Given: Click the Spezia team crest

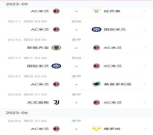Looking at the screenshot, I should (56, 48).
